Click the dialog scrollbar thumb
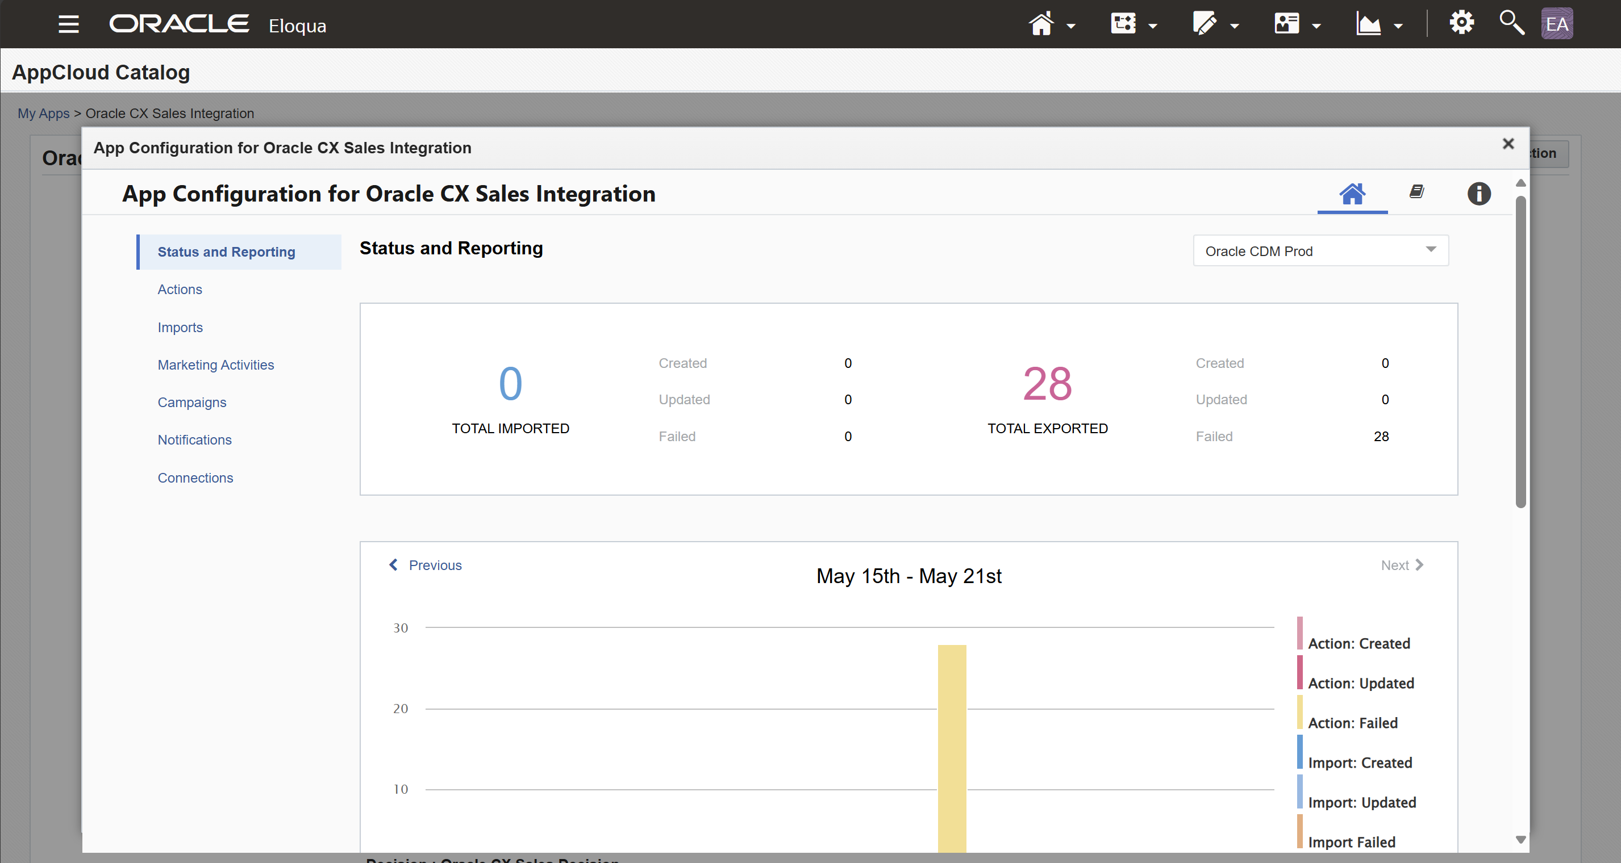Image resolution: width=1621 pixels, height=863 pixels. (1520, 352)
